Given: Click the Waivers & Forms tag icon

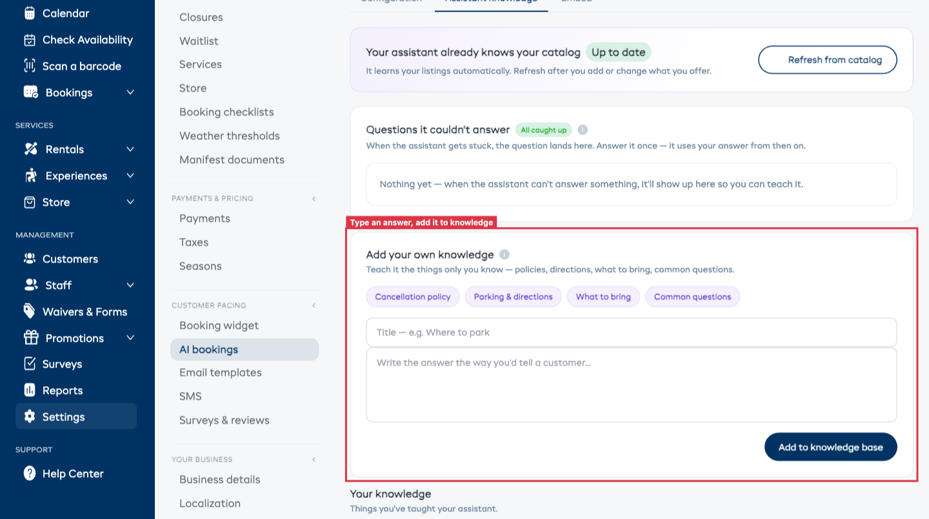Looking at the screenshot, I should [x=30, y=311].
